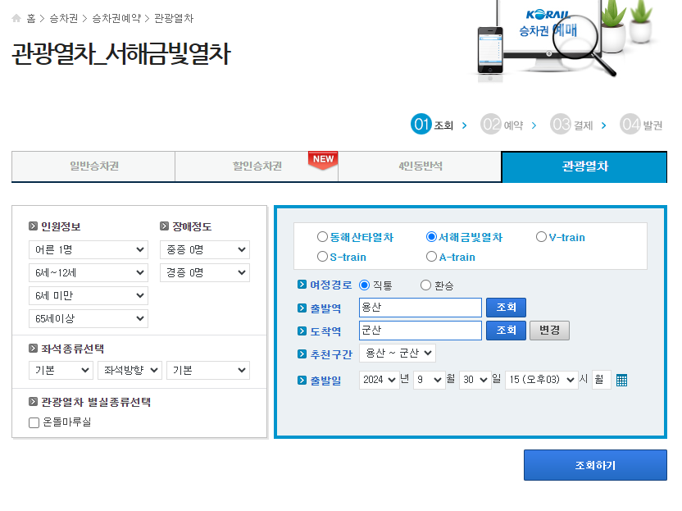Select the 동해산타열차 radio button
Screen dimensions: 682x511
(322, 237)
